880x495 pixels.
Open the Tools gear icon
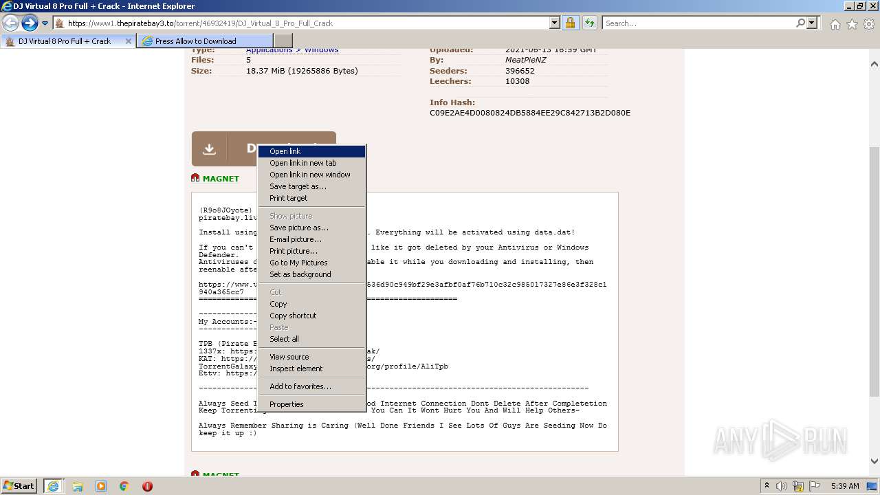868,24
